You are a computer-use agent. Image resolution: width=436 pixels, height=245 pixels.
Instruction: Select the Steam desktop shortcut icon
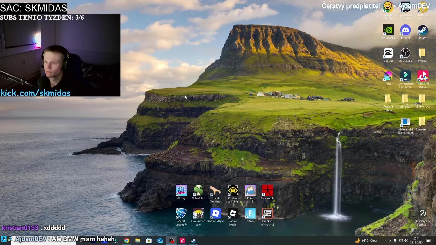coord(423,32)
